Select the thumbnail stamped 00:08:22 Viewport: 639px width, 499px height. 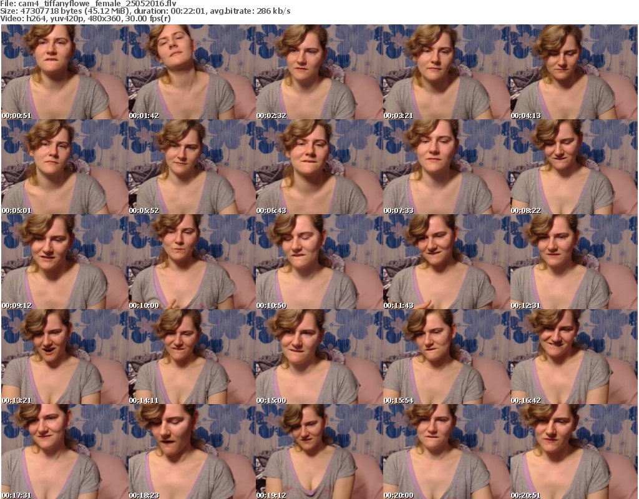coord(574,167)
